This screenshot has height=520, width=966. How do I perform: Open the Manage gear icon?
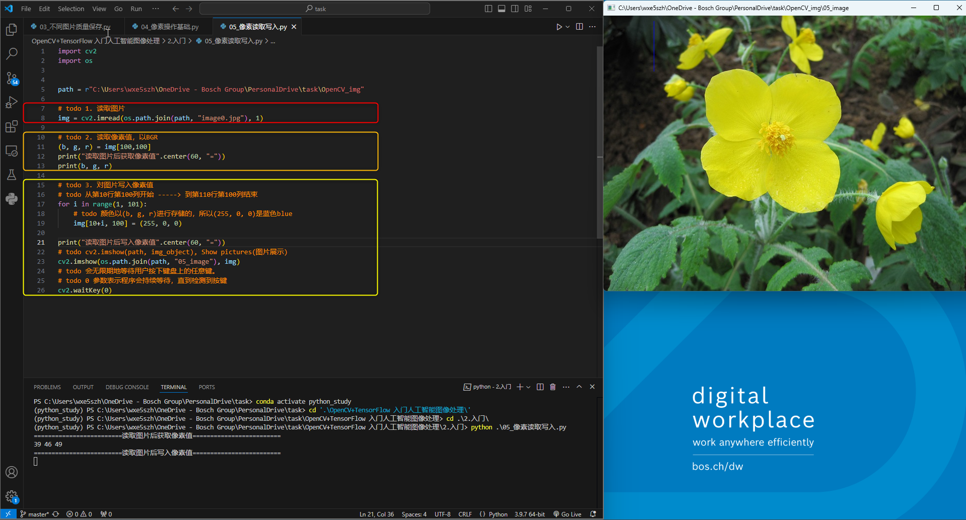pos(12,497)
